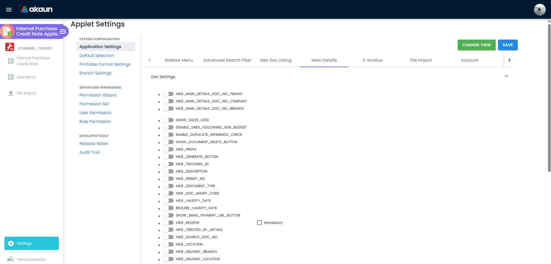Image resolution: width=551 pixels, height=264 pixels.
Task: Toggle HIDE_DESCRIPTION switch
Action: pyautogui.click(x=169, y=171)
